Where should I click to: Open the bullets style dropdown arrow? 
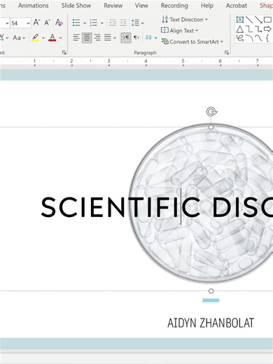coord(85,23)
